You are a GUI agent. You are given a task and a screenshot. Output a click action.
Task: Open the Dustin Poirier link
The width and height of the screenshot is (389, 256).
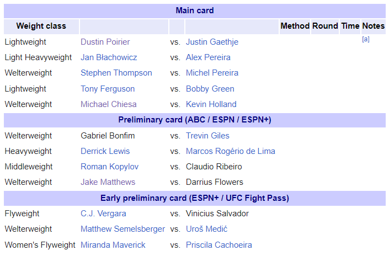(x=105, y=42)
